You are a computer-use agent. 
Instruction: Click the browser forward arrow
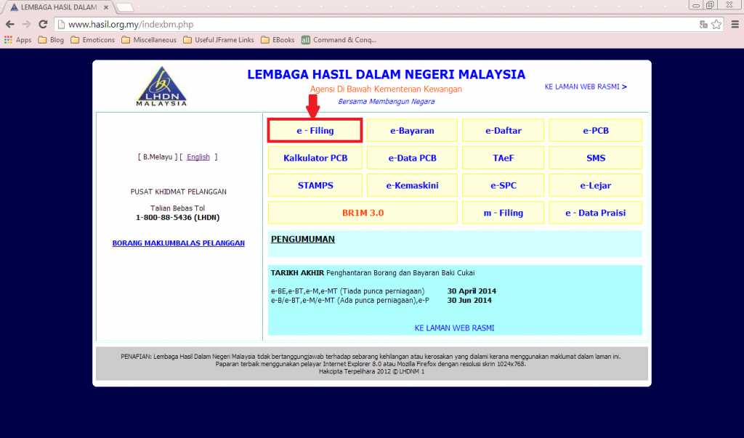[x=26, y=24]
